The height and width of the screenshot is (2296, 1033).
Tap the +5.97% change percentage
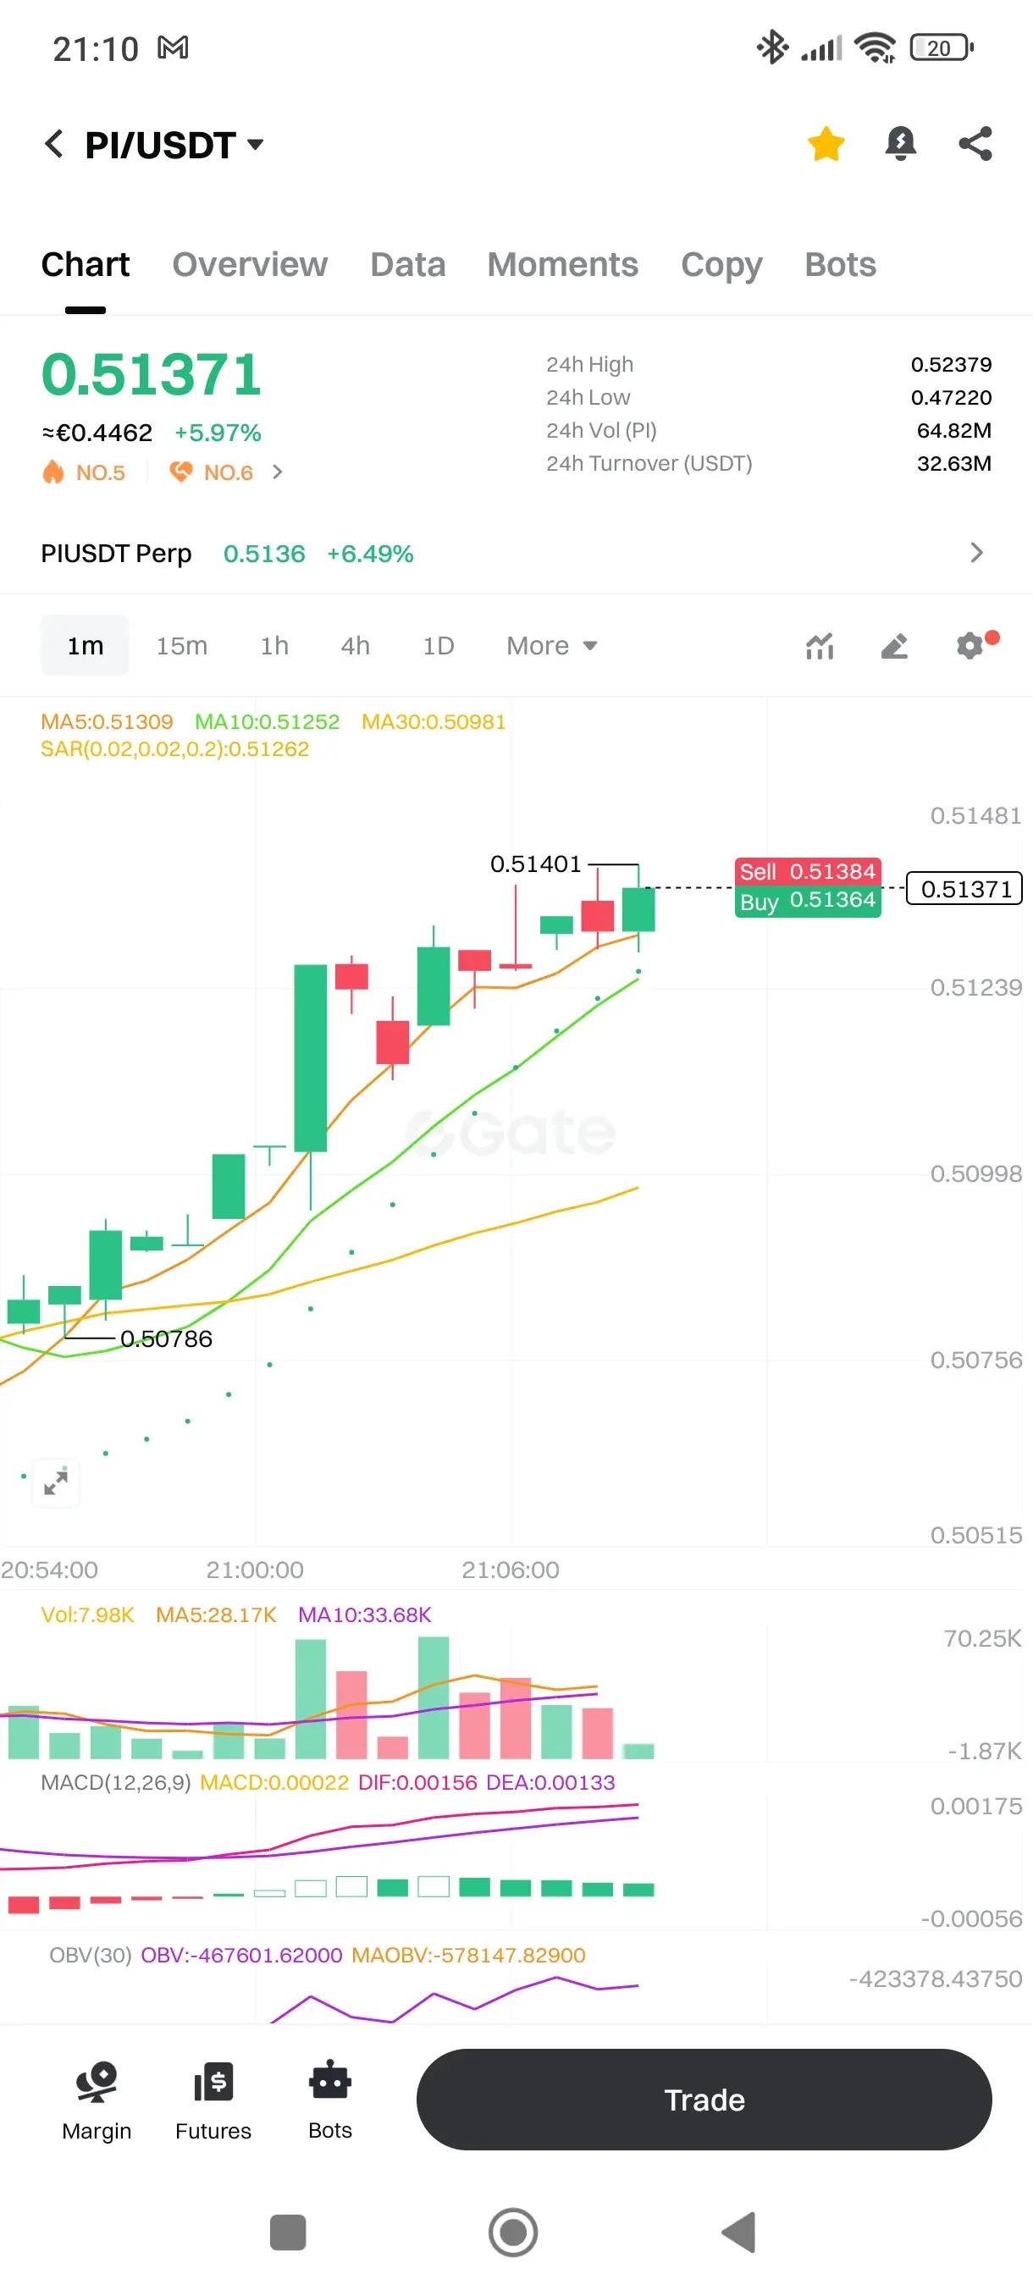pos(218,433)
